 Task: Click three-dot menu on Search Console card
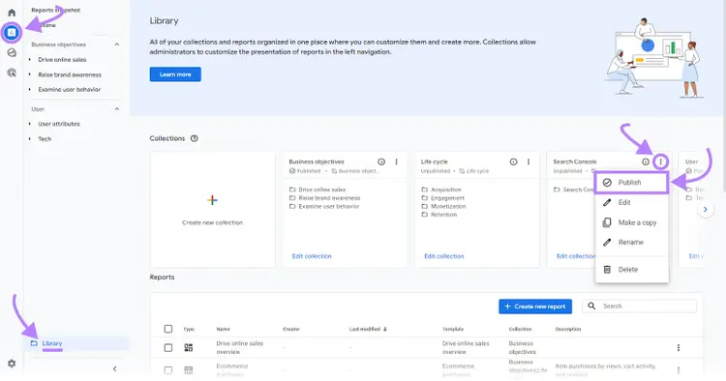point(661,161)
